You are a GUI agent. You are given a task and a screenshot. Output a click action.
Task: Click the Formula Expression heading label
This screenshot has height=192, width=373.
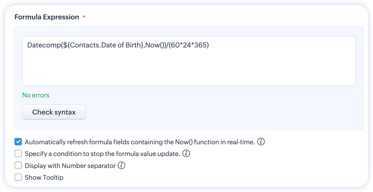(47, 17)
